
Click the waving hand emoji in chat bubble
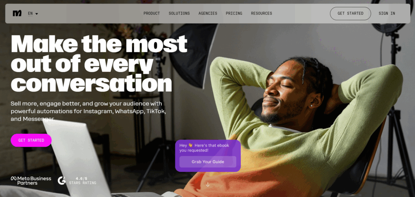pyautogui.click(x=190, y=146)
